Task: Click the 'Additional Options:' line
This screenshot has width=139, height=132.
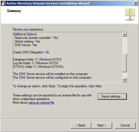Action: pos(25,34)
